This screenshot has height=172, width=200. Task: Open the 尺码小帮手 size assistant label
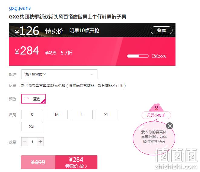pos(156,115)
